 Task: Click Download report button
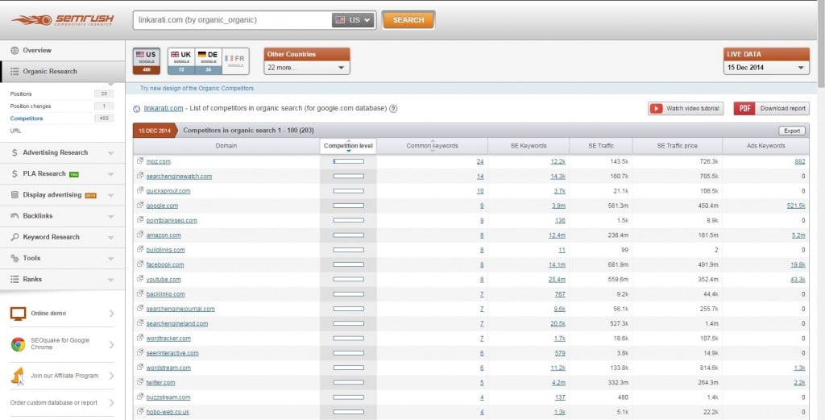[771, 108]
